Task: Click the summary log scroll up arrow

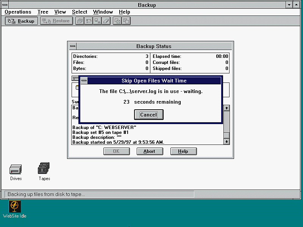Action: pos(226,108)
